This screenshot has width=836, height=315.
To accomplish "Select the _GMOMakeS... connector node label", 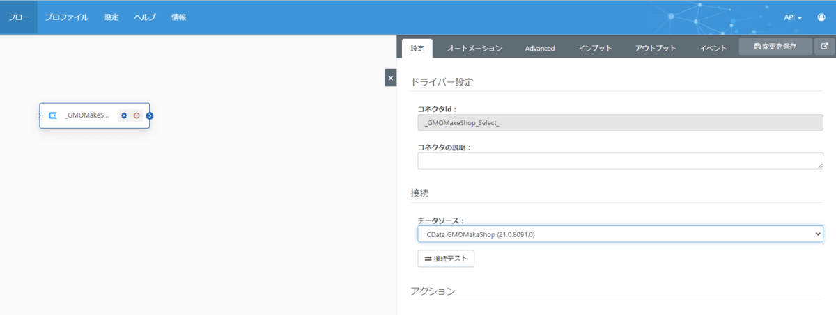I will (87, 115).
